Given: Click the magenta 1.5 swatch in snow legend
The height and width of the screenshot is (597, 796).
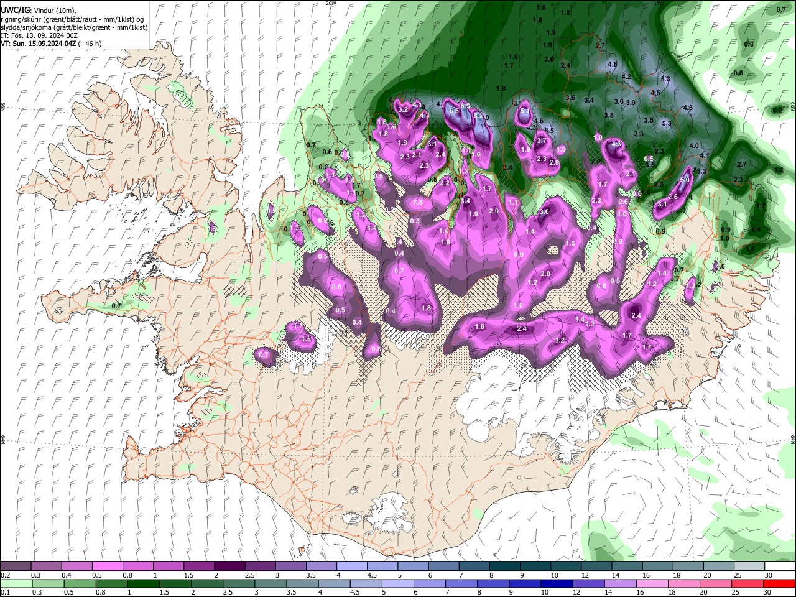Looking at the screenshot, I should pyautogui.click(x=199, y=566).
